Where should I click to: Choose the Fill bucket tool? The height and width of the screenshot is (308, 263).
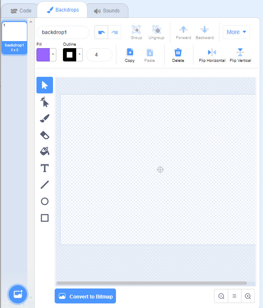[x=45, y=152]
